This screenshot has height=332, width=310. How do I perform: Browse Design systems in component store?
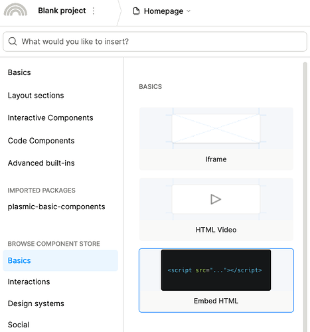(x=36, y=303)
